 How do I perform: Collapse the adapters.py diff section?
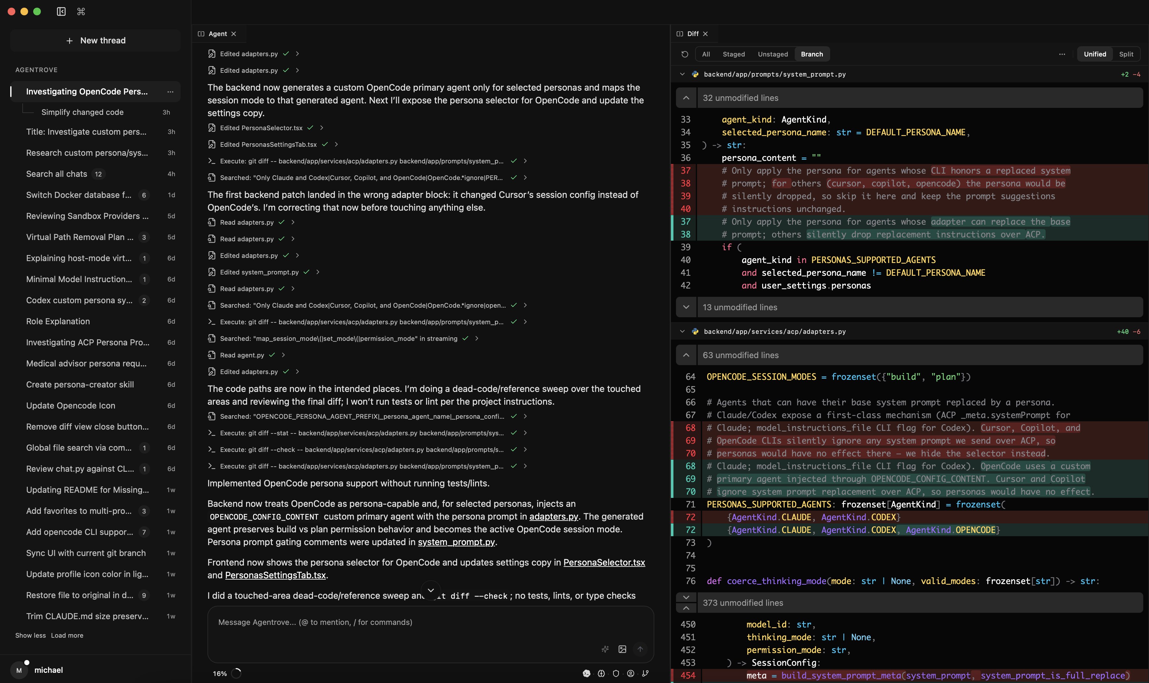tap(682, 331)
